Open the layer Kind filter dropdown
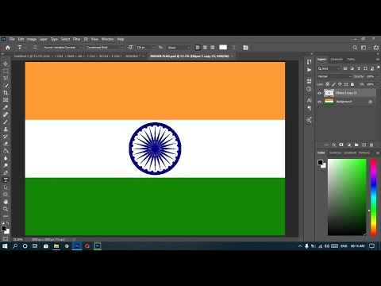Image resolution: width=381 pixels, height=286 pixels. (x=329, y=68)
